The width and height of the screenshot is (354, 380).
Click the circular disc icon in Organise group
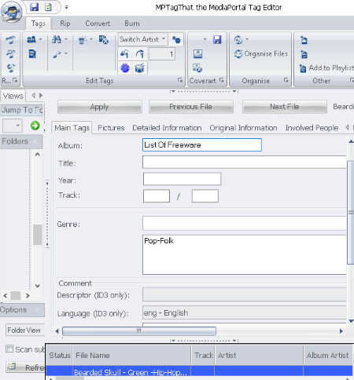pos(238,40)
